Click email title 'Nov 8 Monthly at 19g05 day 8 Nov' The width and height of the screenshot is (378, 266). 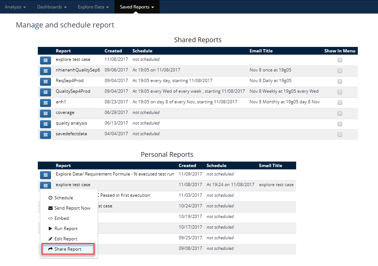tap(285, 102)
